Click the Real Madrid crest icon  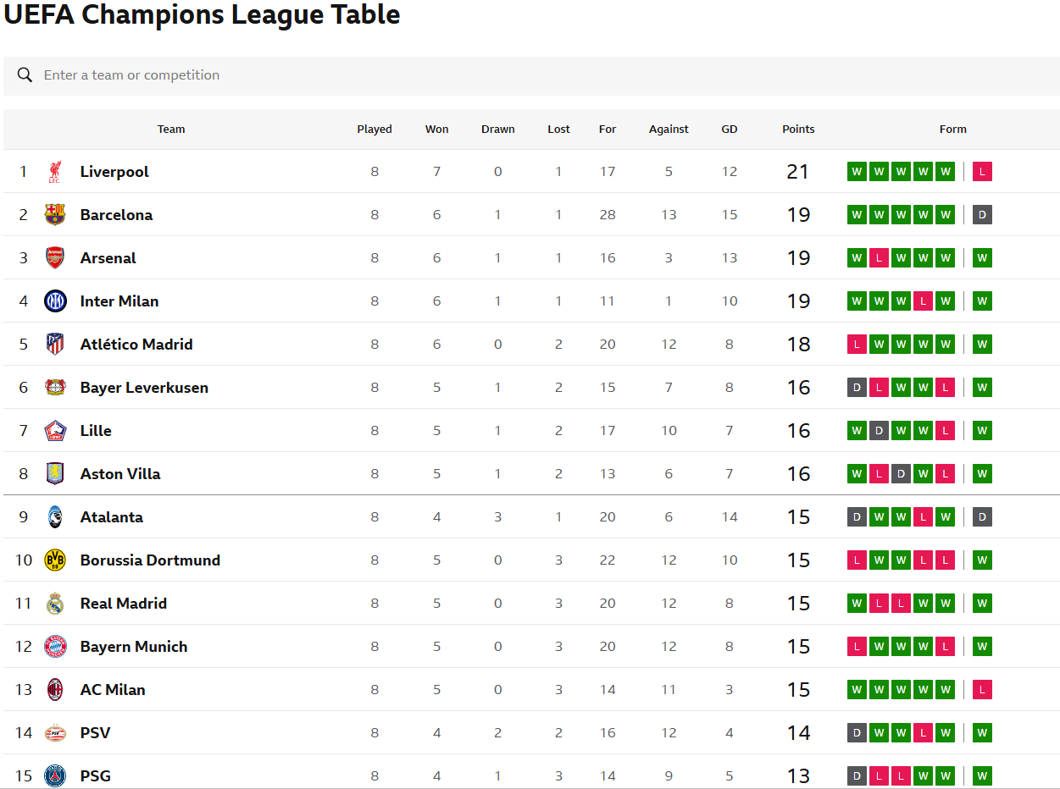55,604
